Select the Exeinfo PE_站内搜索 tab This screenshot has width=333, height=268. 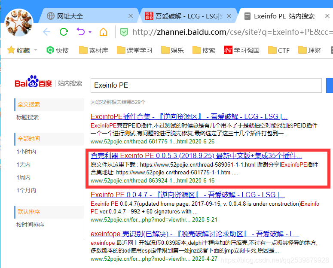(284, 16)
